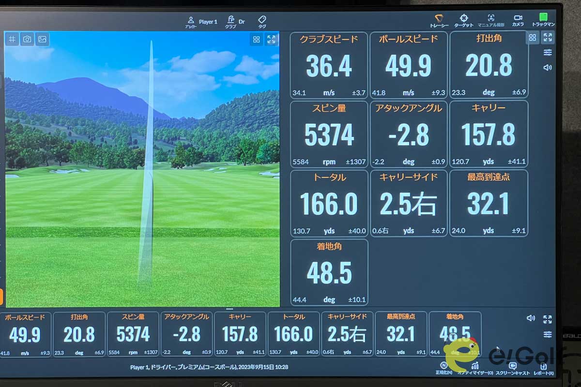This screenshot has height=387, width=581.
Task: Take a snapshot of the course view
Action: (27, 39)
